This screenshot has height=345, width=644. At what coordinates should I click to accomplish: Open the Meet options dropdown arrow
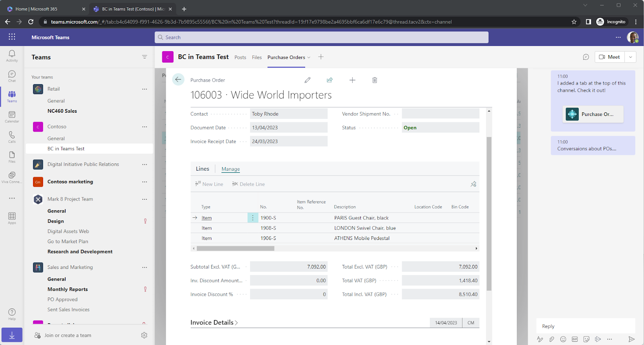[630, 57]
